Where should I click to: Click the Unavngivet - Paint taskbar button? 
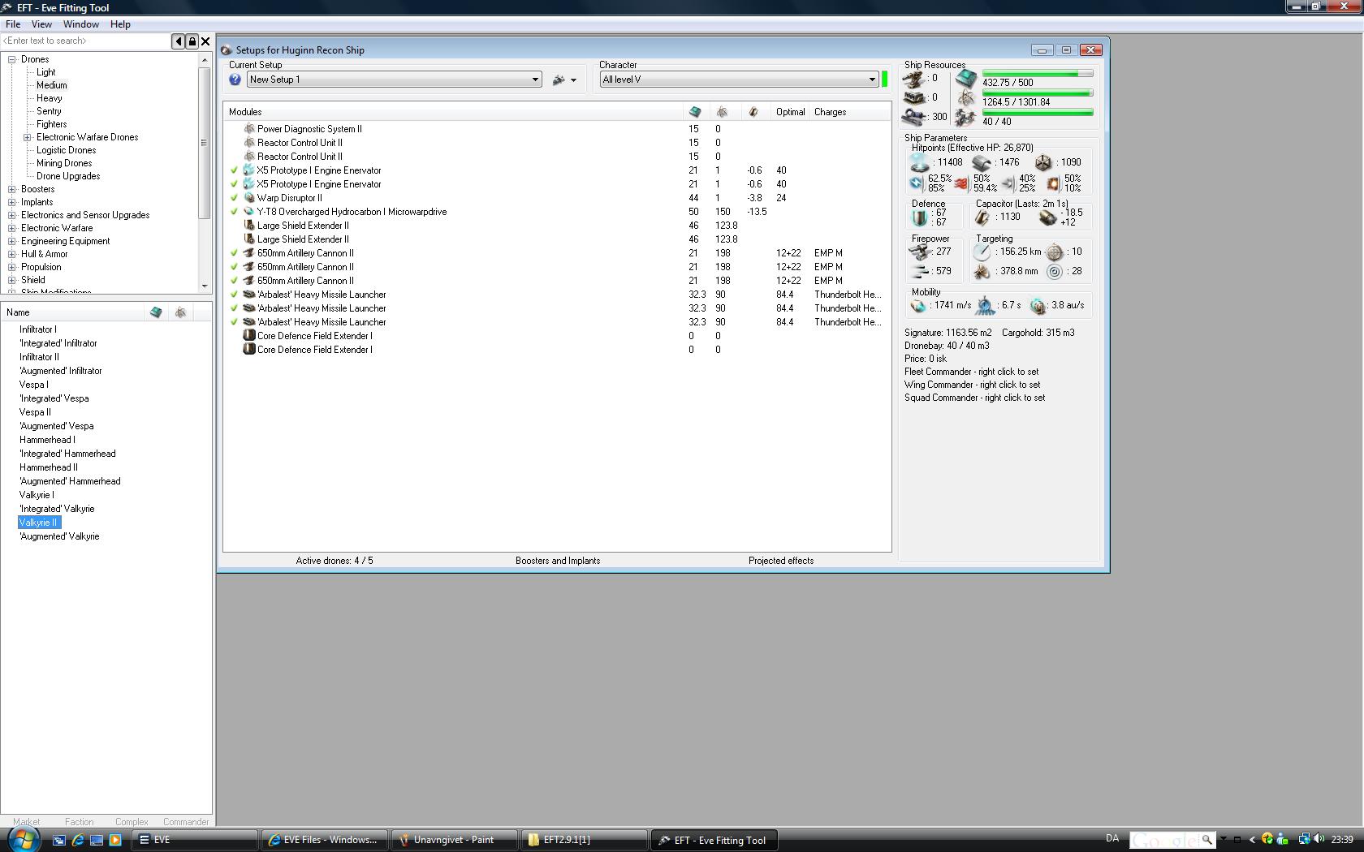pyautogui.click(x=455, y=840)
